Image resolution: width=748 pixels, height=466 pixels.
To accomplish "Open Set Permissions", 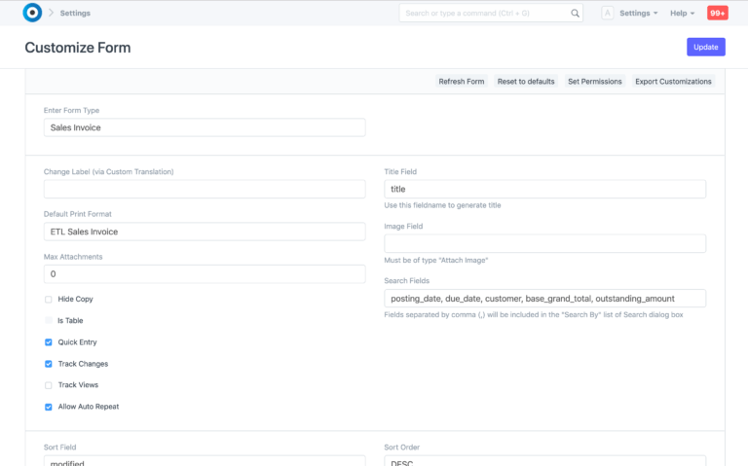I will 594,82.
